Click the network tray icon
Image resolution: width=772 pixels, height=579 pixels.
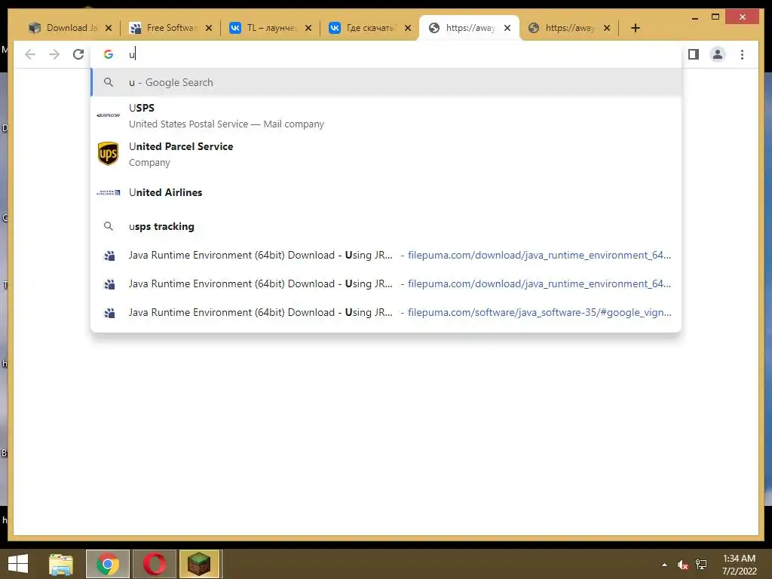click(x=701, y=565)
